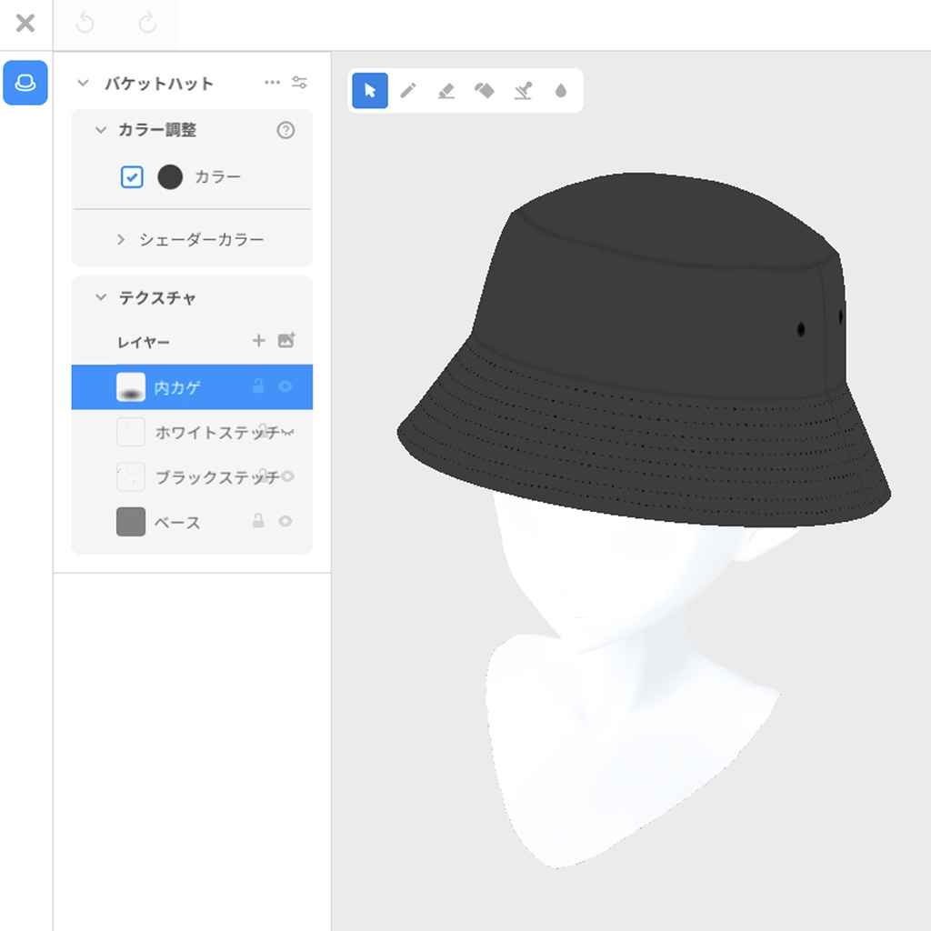Undo the last action
Screen dimensions: 931x931
pyautogui.click(x=85, y=23)
